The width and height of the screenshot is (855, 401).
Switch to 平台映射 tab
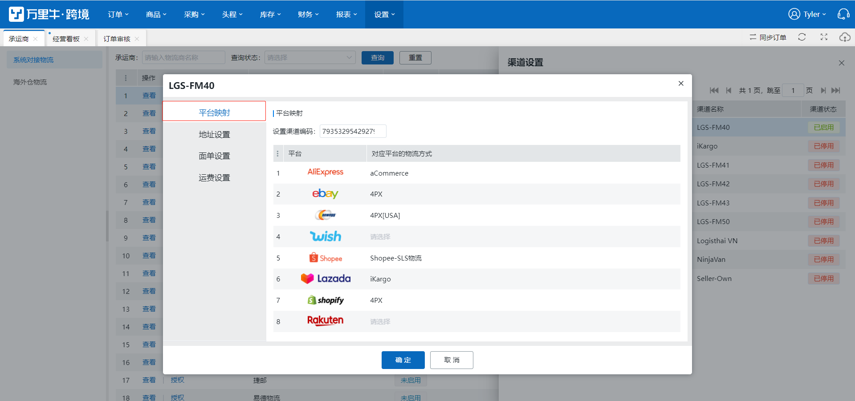214,111
